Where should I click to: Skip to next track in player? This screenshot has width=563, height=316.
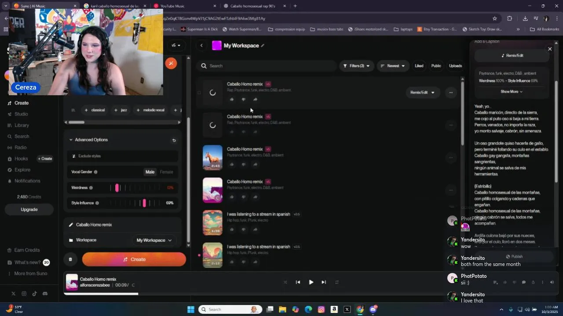pyautogui.click(x=324, y=282)
